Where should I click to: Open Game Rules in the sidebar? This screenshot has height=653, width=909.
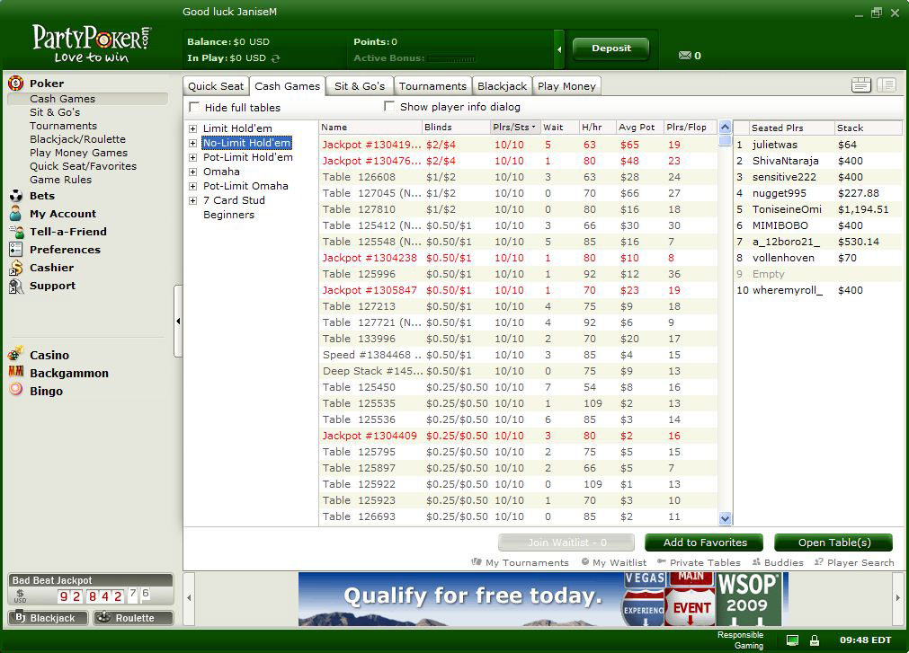(60, 180)
